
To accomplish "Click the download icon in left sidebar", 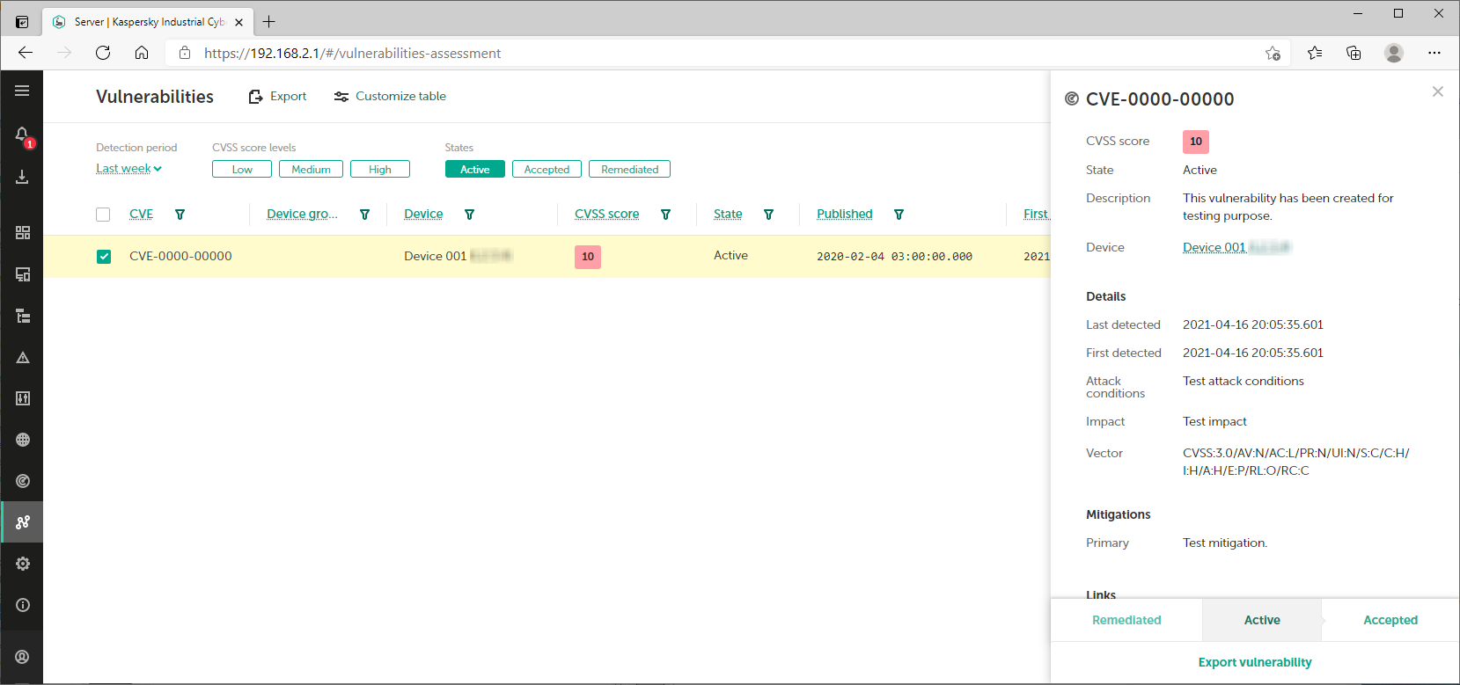I will pos(22,177).
